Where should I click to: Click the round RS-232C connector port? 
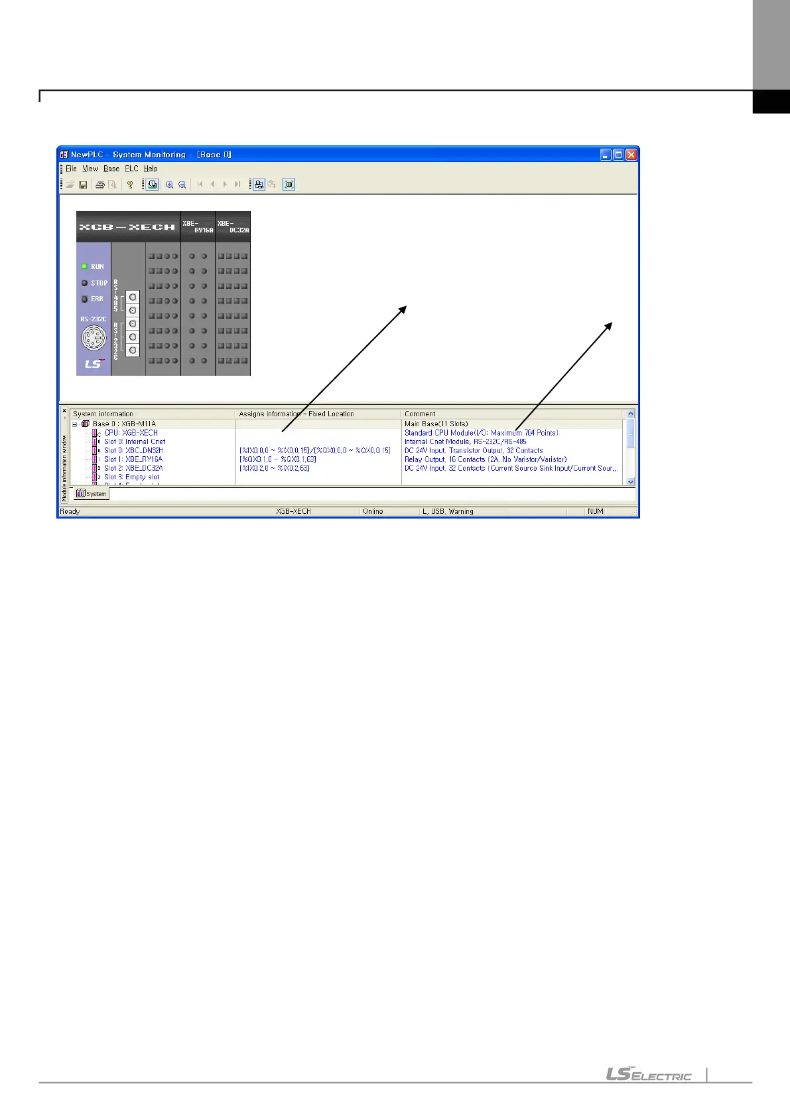(94, 339)
